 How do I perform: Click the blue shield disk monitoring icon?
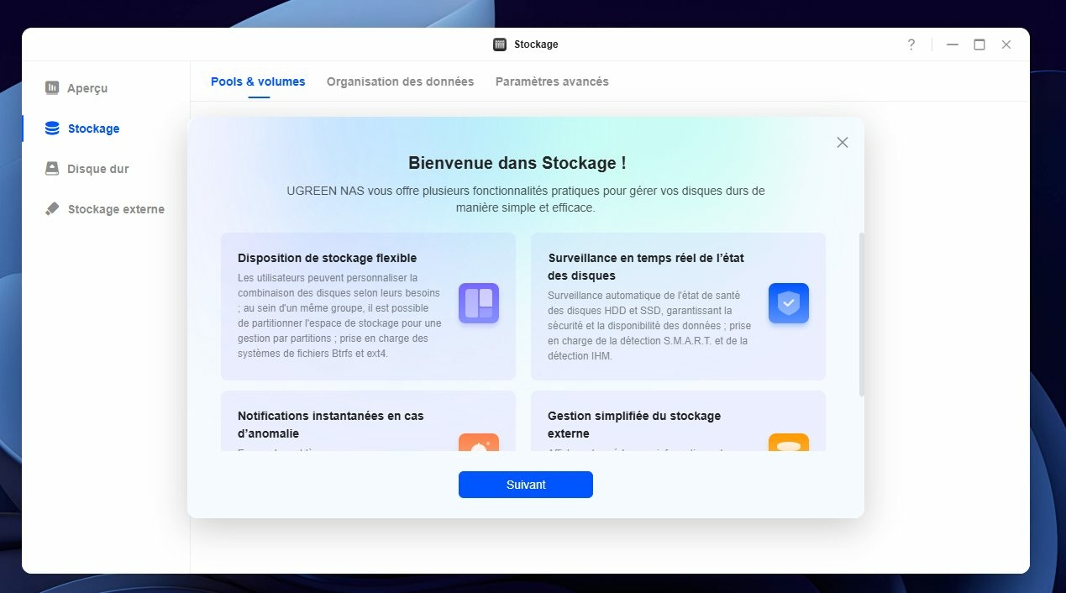(x=788, y=303)
